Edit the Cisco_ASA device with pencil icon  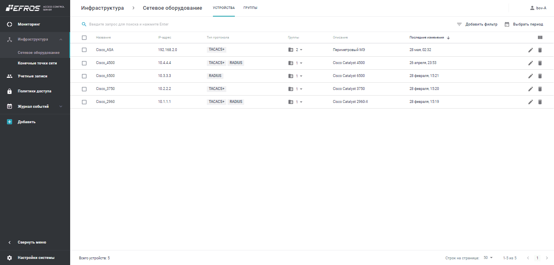click(x=530, y=50)
